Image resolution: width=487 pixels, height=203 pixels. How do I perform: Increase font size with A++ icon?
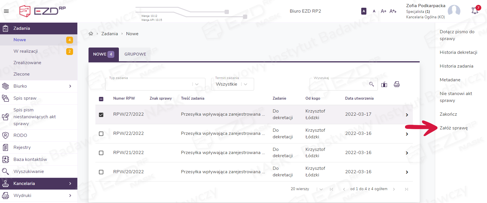click(x=393, y=11)
